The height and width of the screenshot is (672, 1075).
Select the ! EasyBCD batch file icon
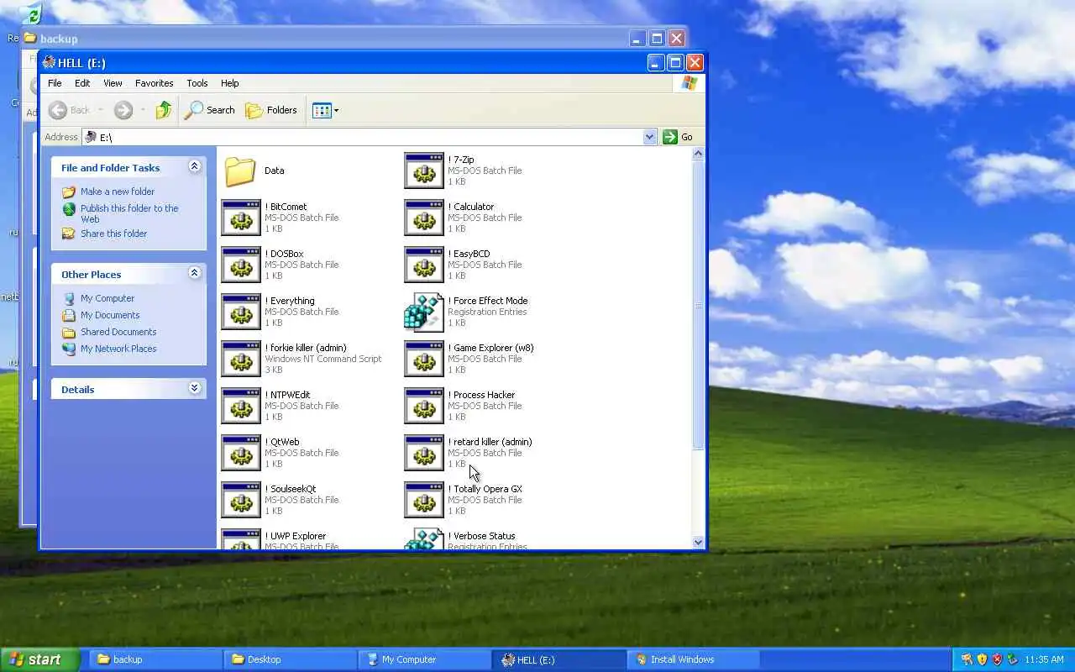point(424,265)
